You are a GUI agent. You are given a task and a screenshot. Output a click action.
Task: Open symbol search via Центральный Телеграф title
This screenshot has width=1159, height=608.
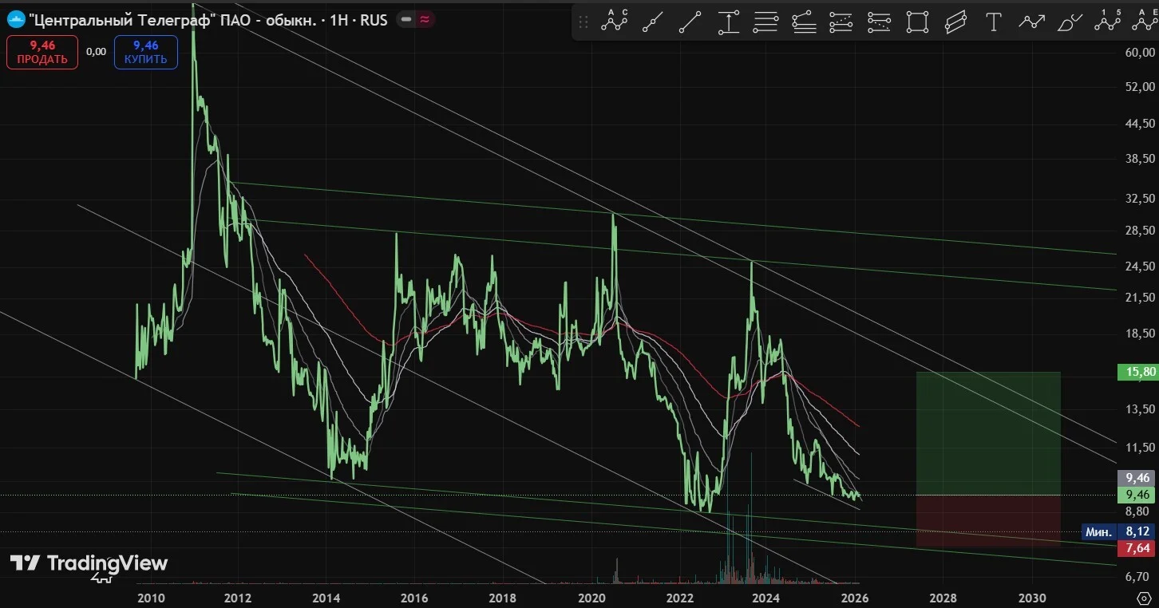click(x=208, y=20)
